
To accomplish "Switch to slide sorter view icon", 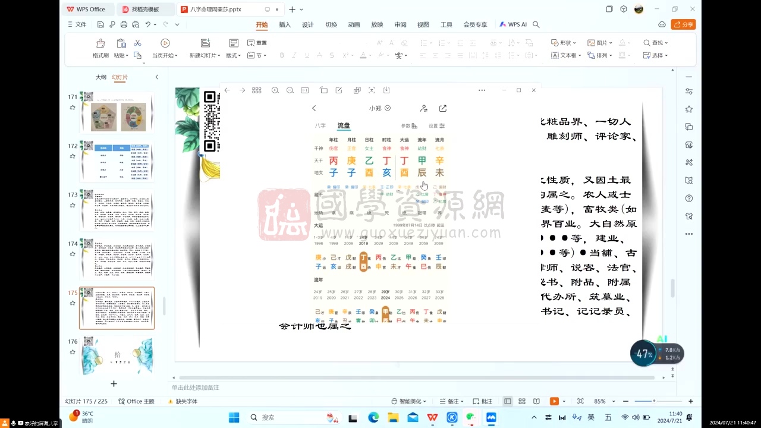I will tap(522, 401).
